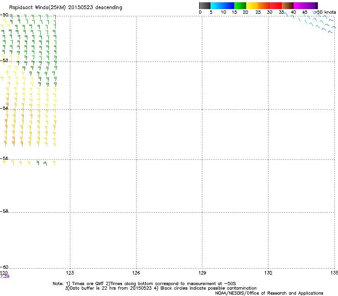Click the '10' label under the color scale

223,12
